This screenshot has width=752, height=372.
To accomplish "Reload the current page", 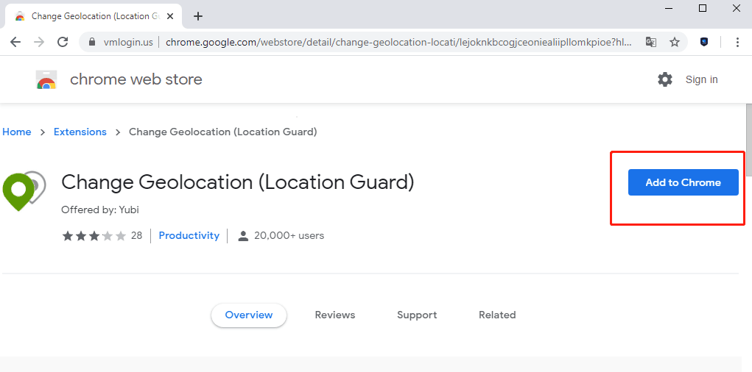I will (x=63, y=42).
